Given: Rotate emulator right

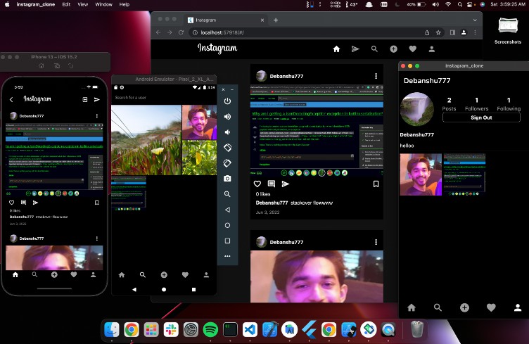Looking at the screenshot, I should [x=227, y=163].
